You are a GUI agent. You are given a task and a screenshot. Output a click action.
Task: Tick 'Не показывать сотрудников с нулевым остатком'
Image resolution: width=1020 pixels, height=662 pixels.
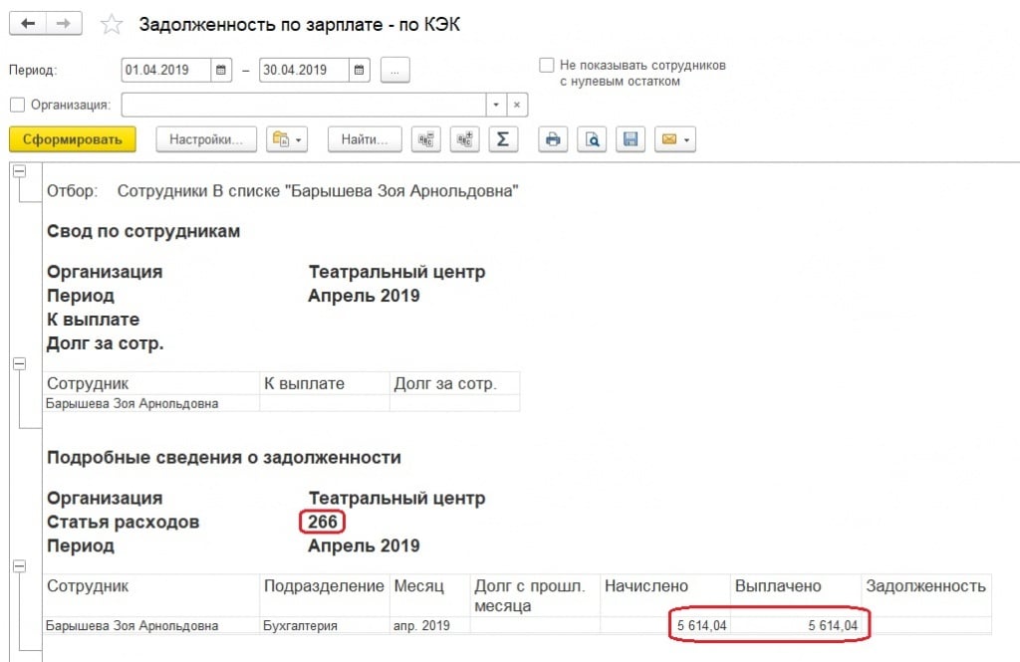pos(547,65)
